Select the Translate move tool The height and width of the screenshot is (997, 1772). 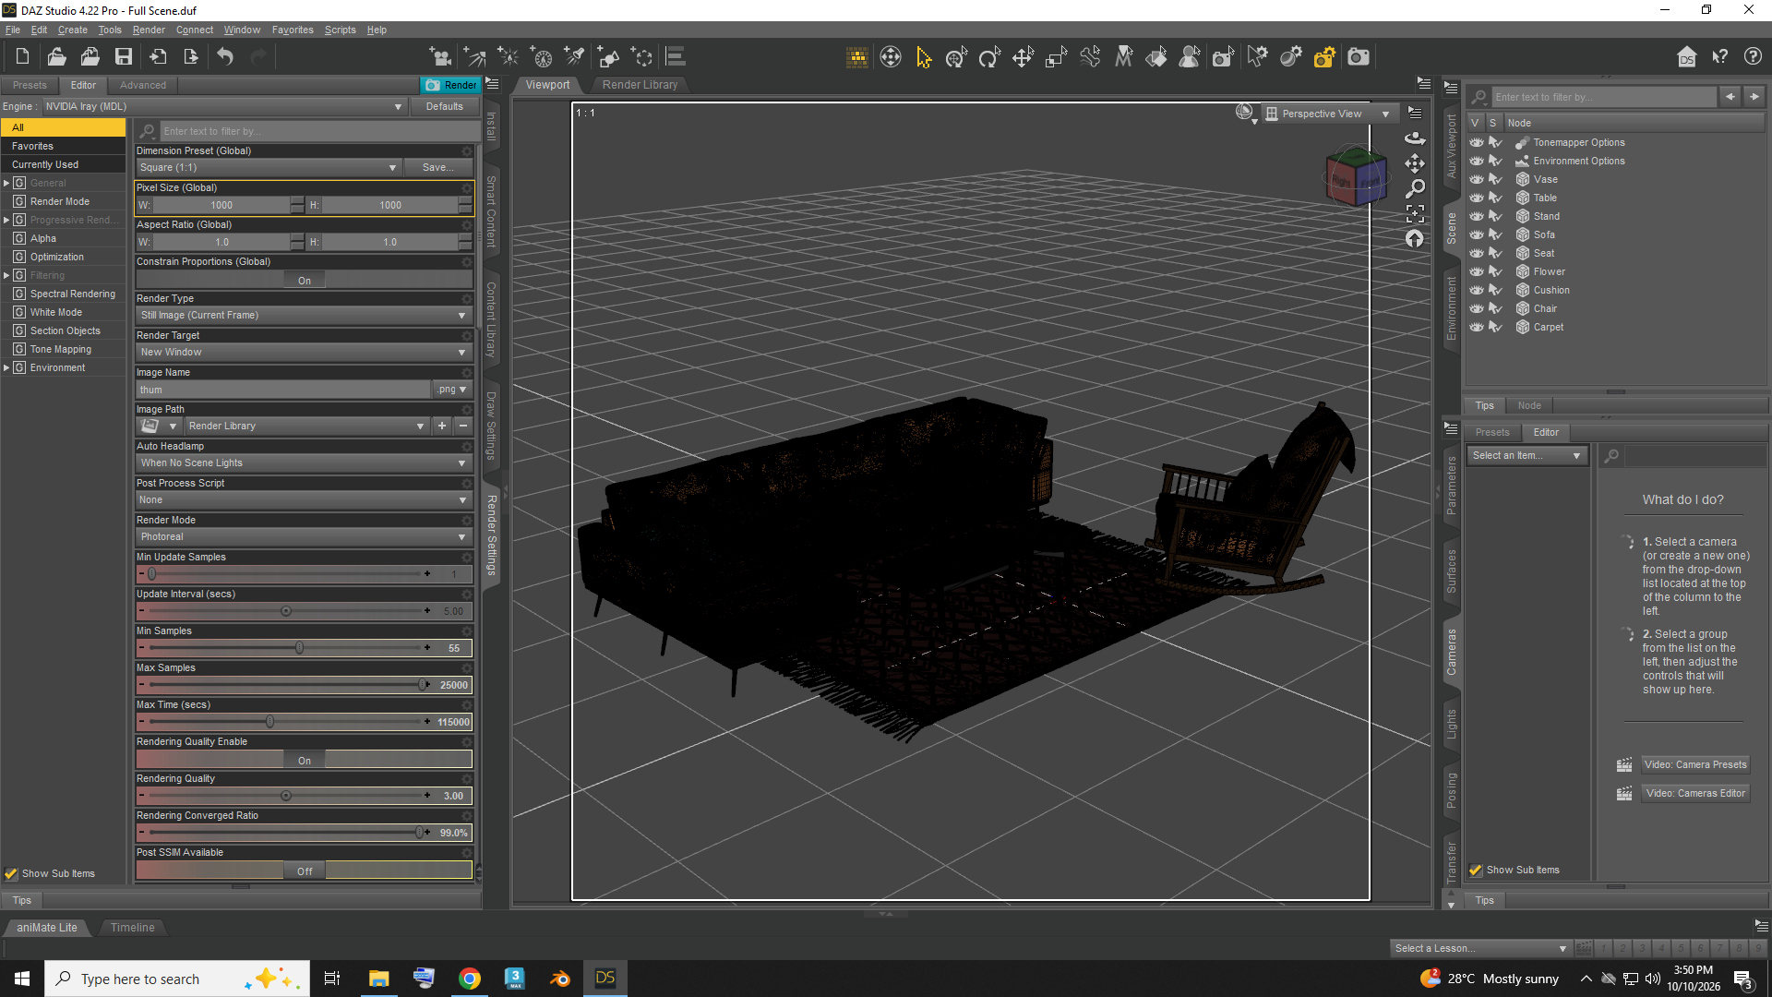(x=1023, y=57)
